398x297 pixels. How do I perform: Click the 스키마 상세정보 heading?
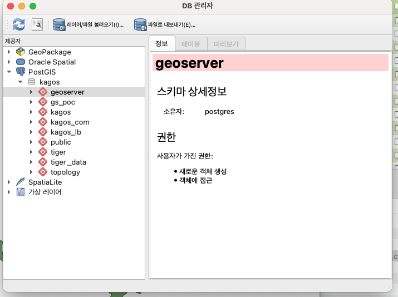(x=191, y=91)
